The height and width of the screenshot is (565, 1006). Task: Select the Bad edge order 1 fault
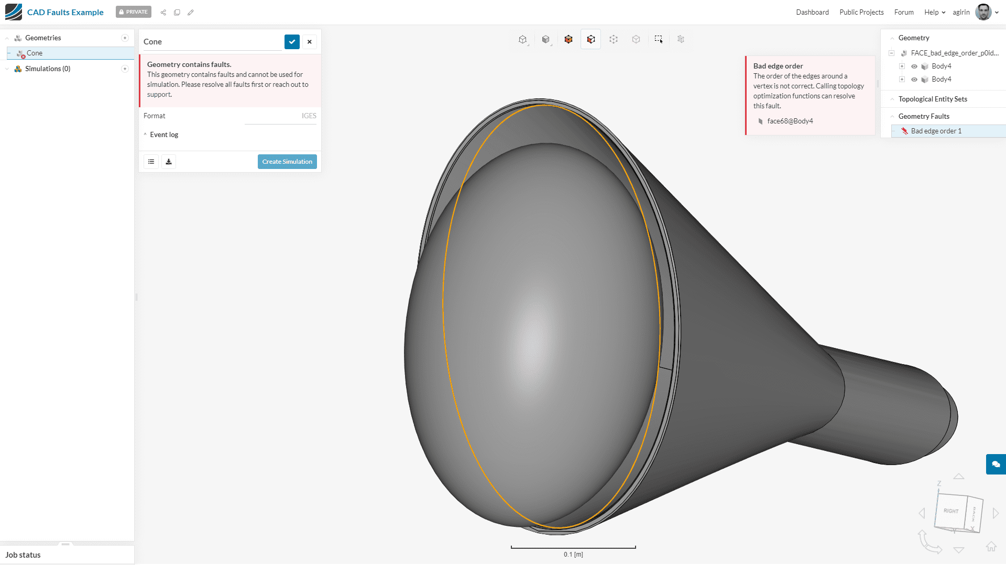[936, 131]
